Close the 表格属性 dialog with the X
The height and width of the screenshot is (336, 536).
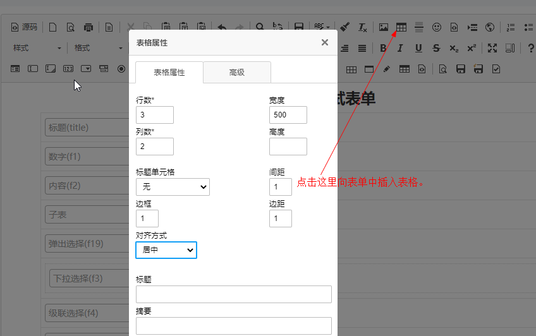(325, 42)
